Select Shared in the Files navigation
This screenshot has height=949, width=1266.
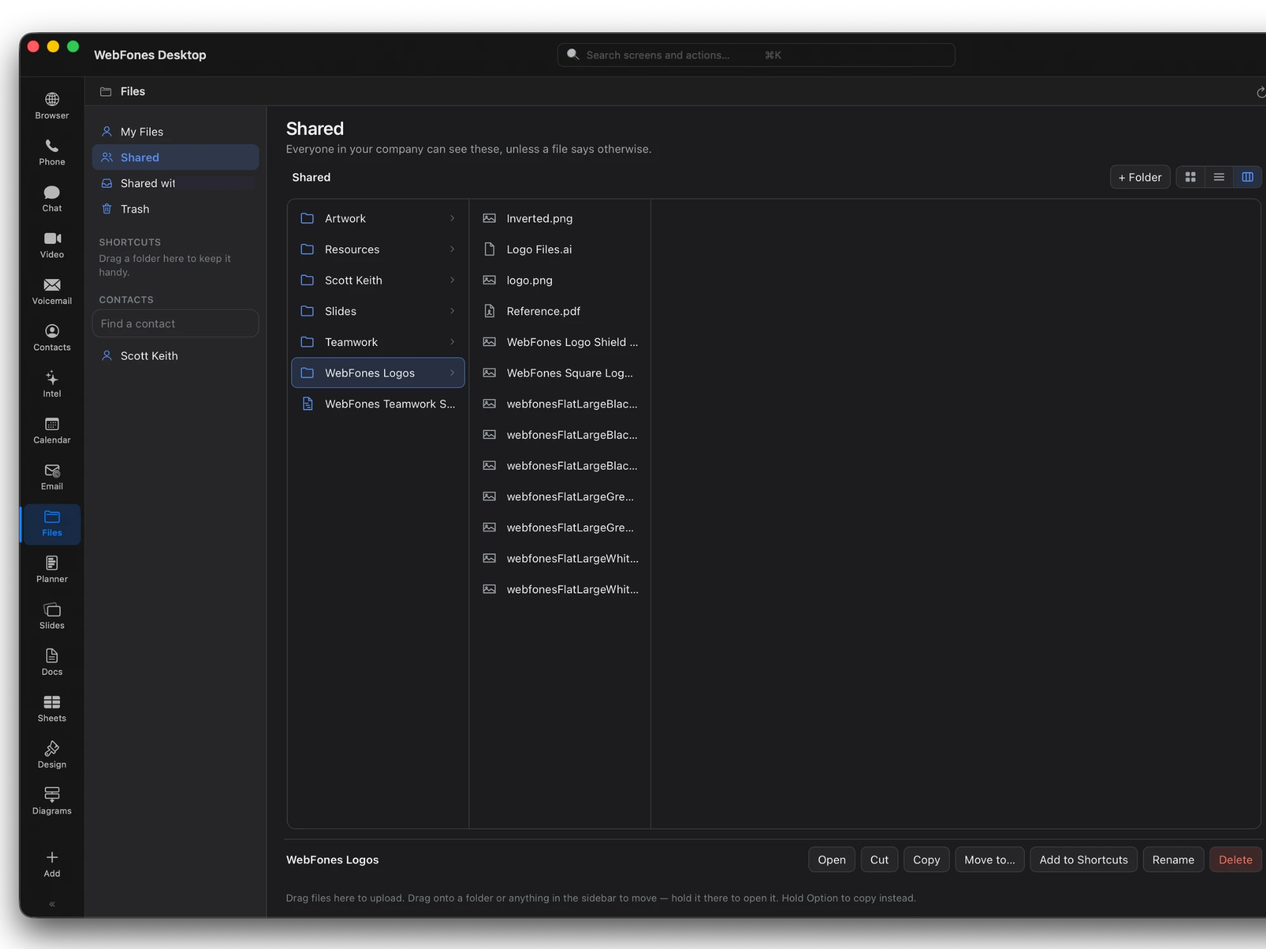tap(175, 158)
